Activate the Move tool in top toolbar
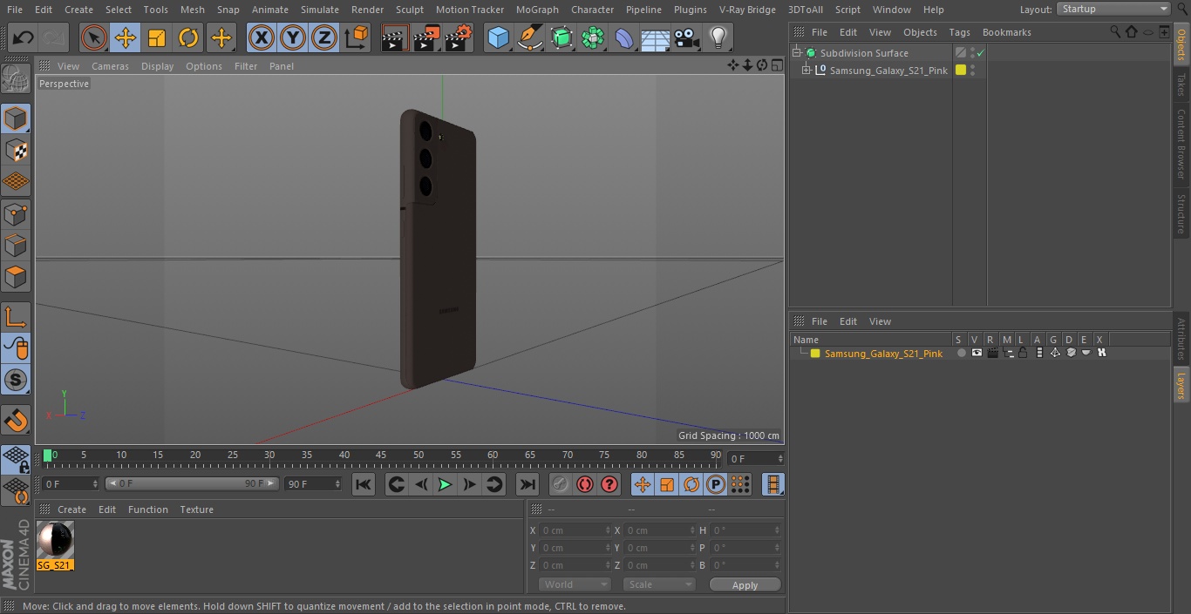The height and width of the screenshot is (614, 1191). point(126,38)
